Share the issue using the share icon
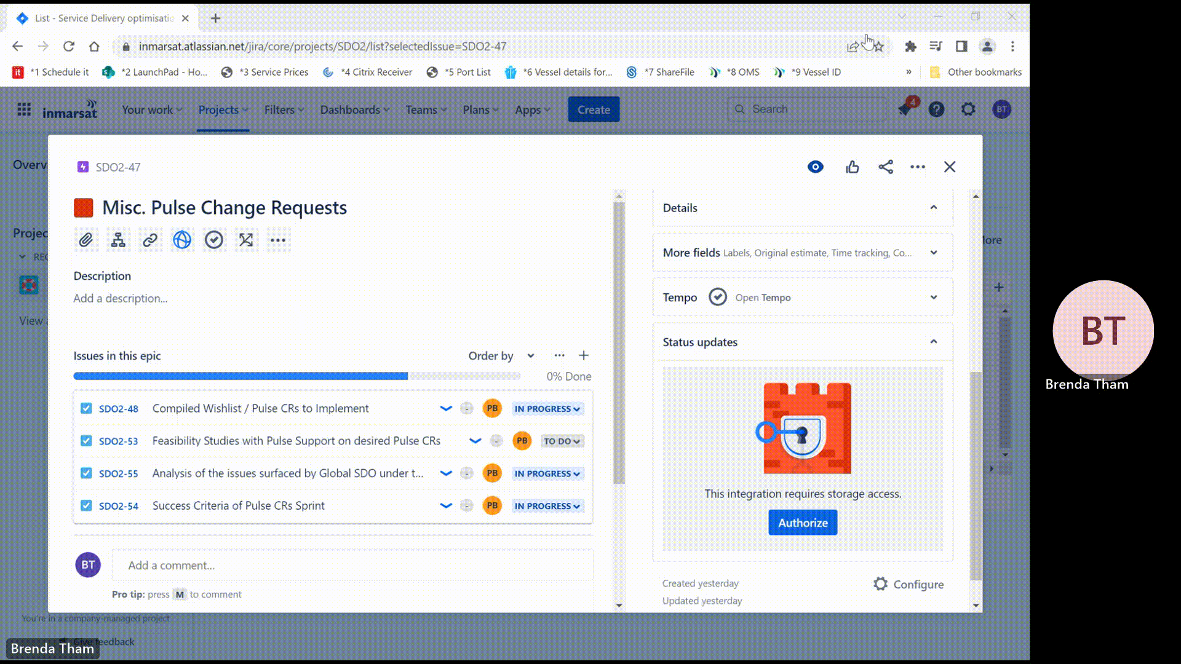The image size is (1181, 664). coord(886,167)
